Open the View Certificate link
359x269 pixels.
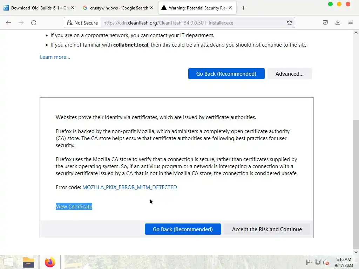74,206
